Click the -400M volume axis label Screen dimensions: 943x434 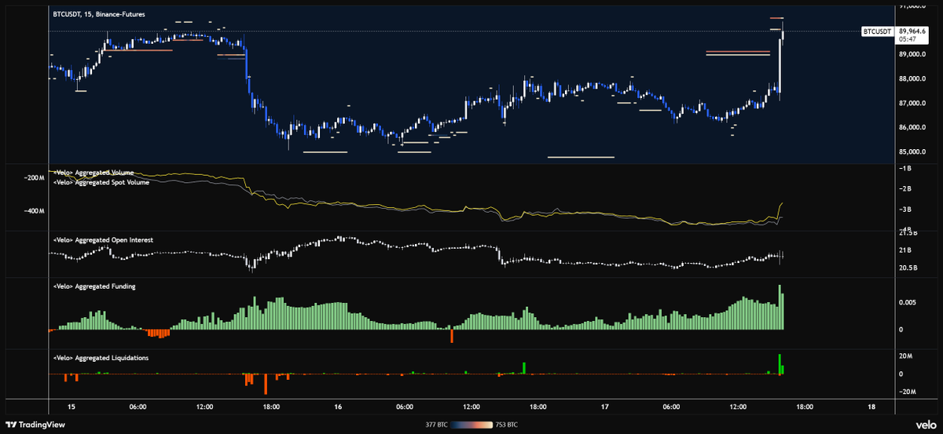[x=35, y=211]
